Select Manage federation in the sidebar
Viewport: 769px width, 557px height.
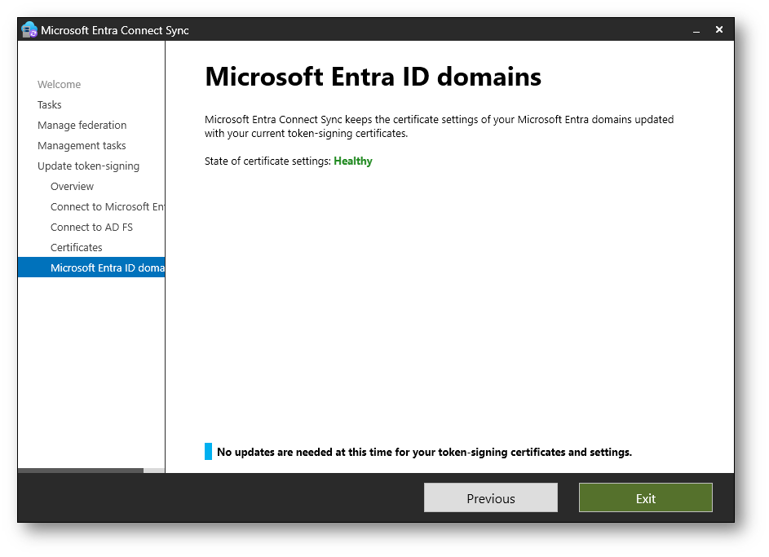(x=82, y=126)
